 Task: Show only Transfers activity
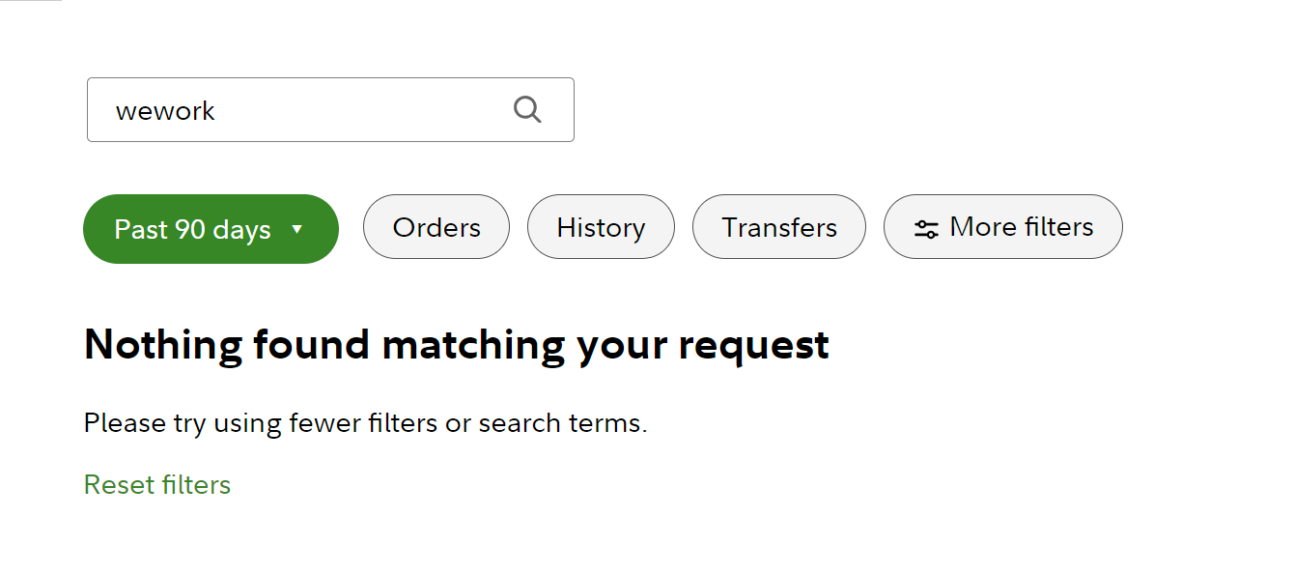[x=779, y=227]
